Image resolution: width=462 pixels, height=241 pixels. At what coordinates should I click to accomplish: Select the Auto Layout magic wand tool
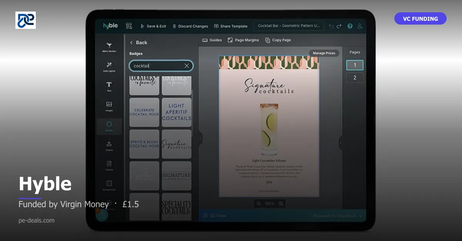point(109,66)
